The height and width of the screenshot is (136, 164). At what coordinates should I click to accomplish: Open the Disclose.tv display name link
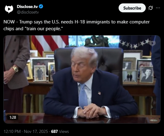click(x=27, y=6)
